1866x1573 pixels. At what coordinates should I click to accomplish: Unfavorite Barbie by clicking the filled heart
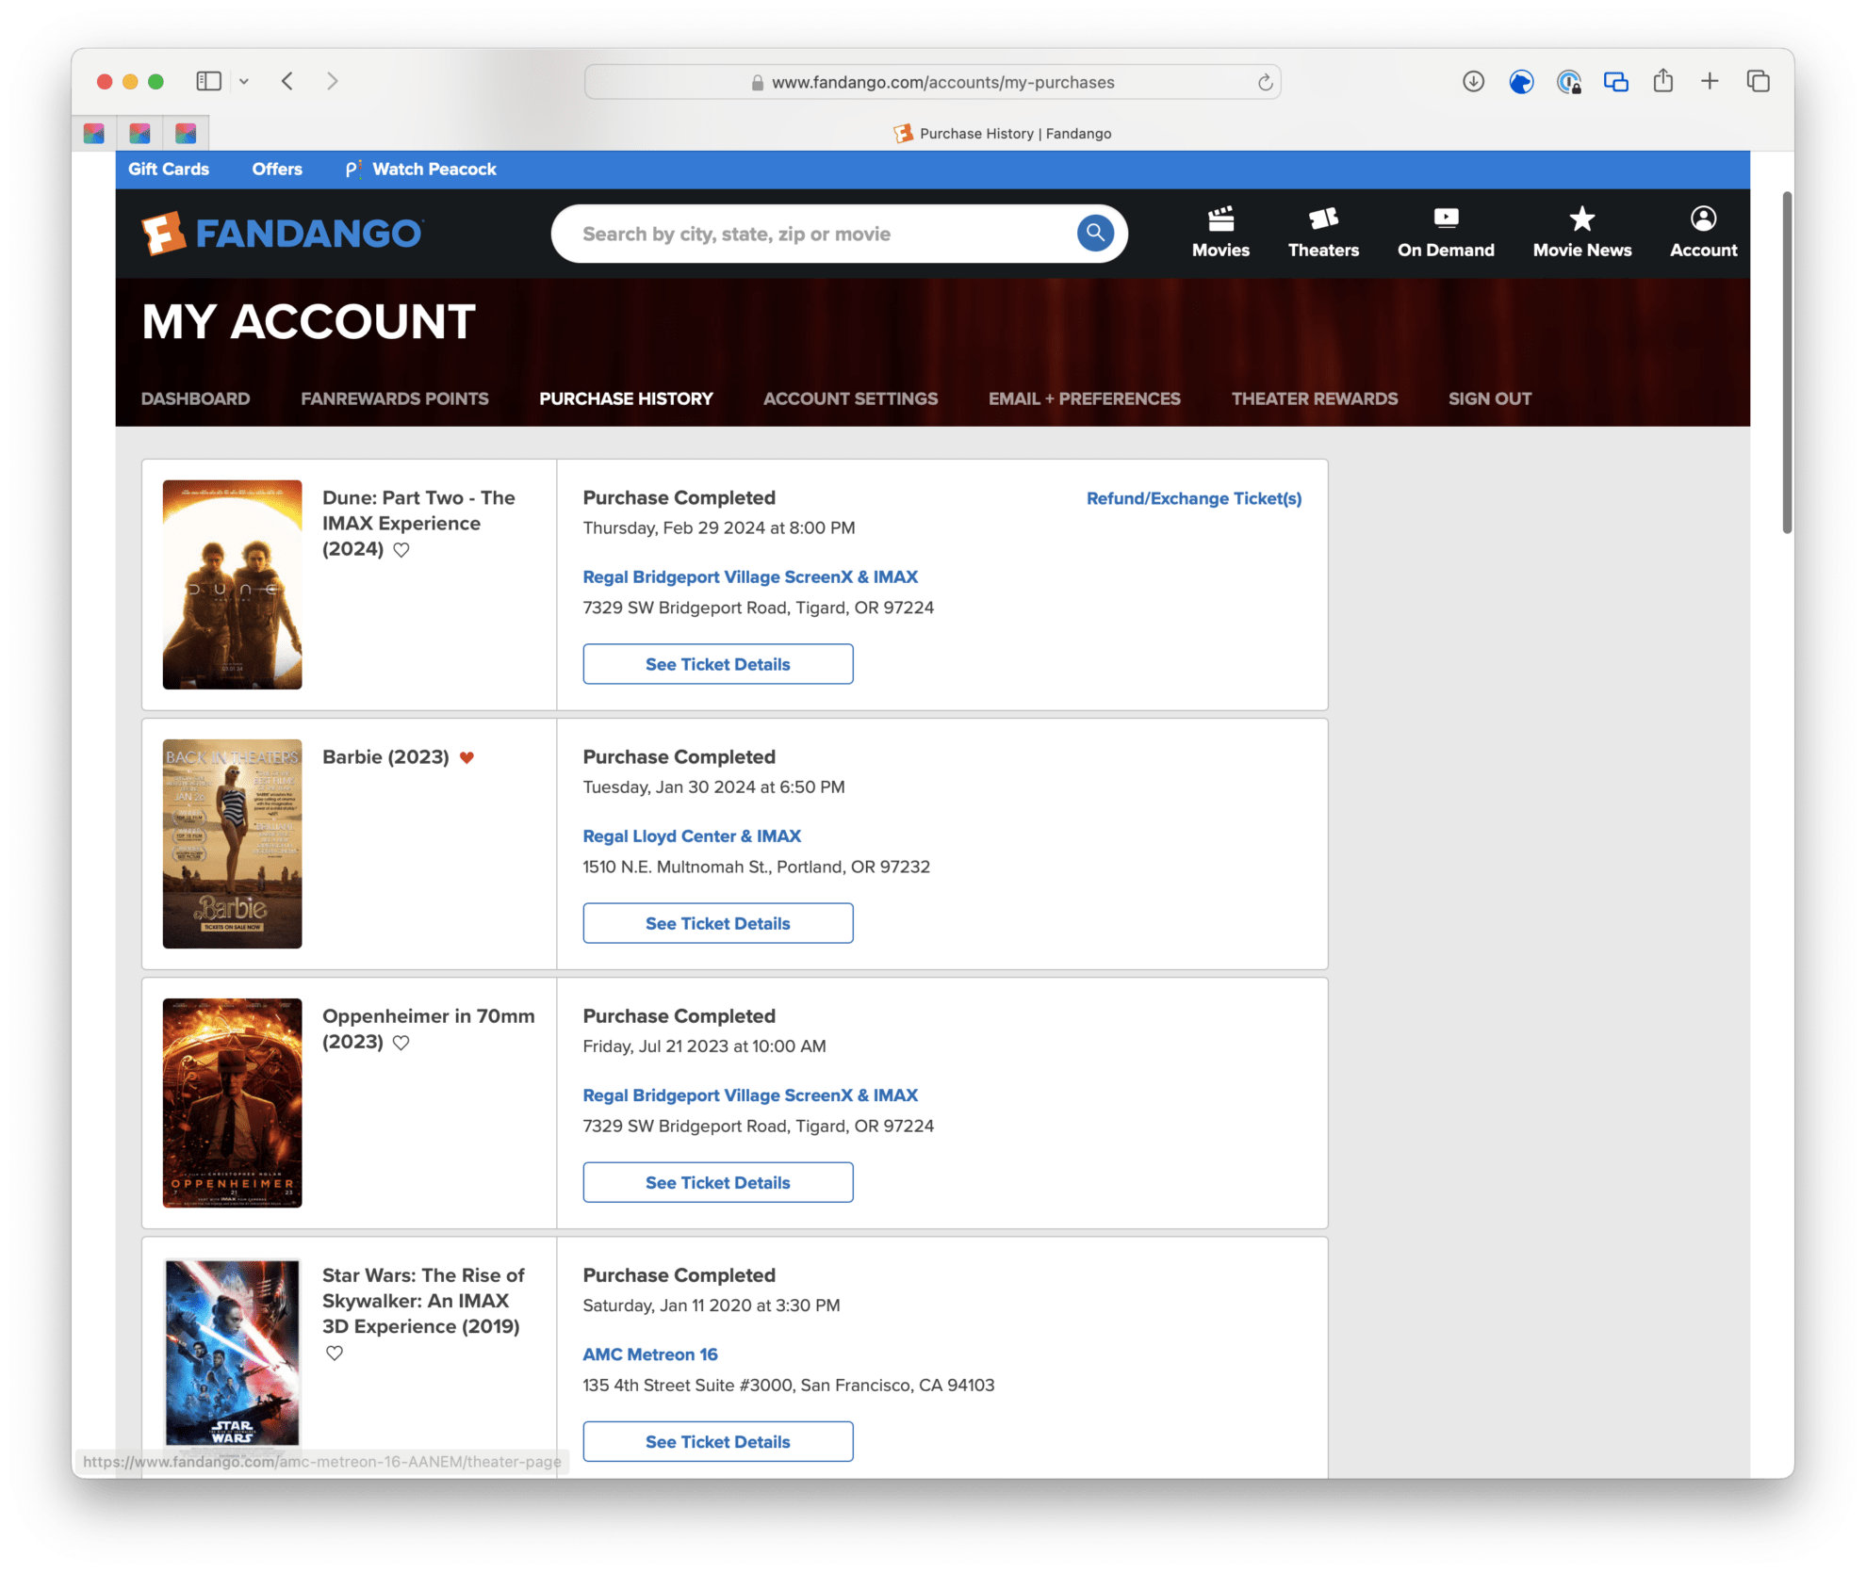pyautogui.click(x=467, y=756)
